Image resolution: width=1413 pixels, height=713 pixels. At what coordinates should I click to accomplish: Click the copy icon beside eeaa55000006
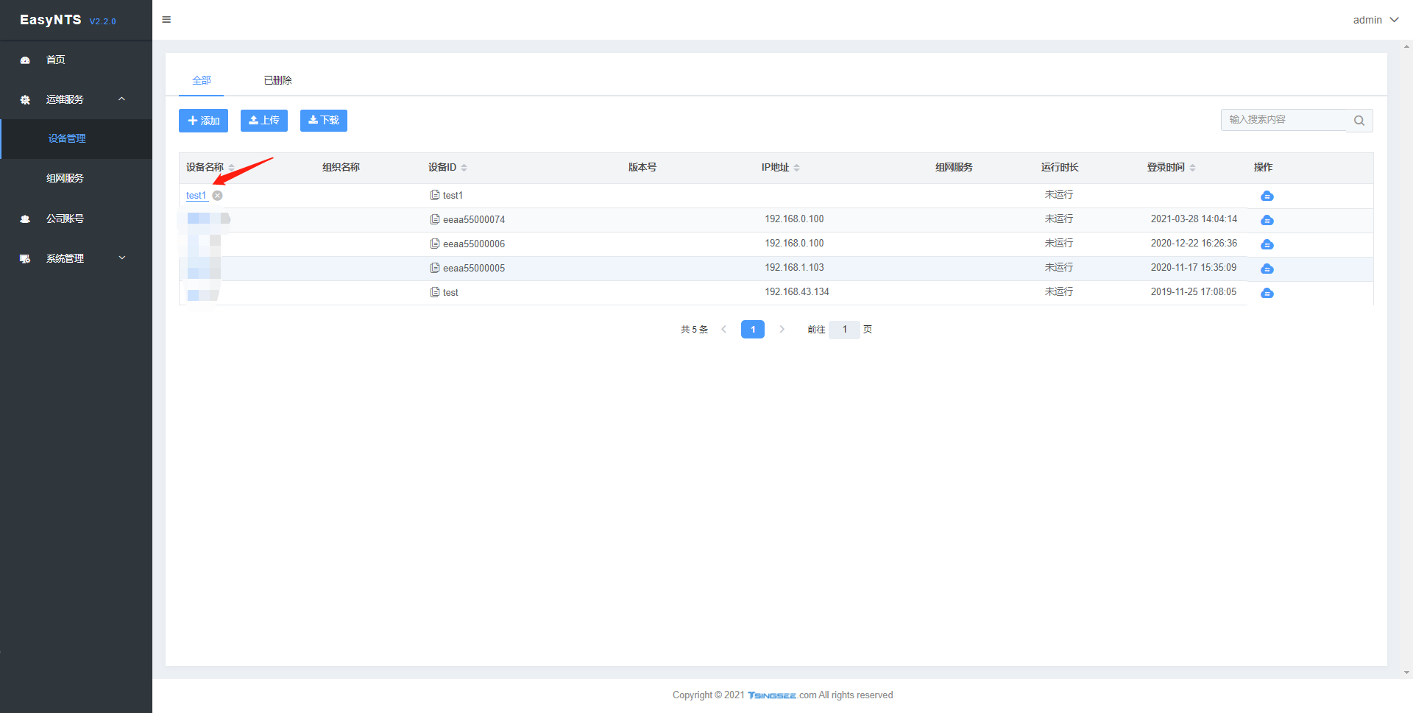click(x=435, y=244)
